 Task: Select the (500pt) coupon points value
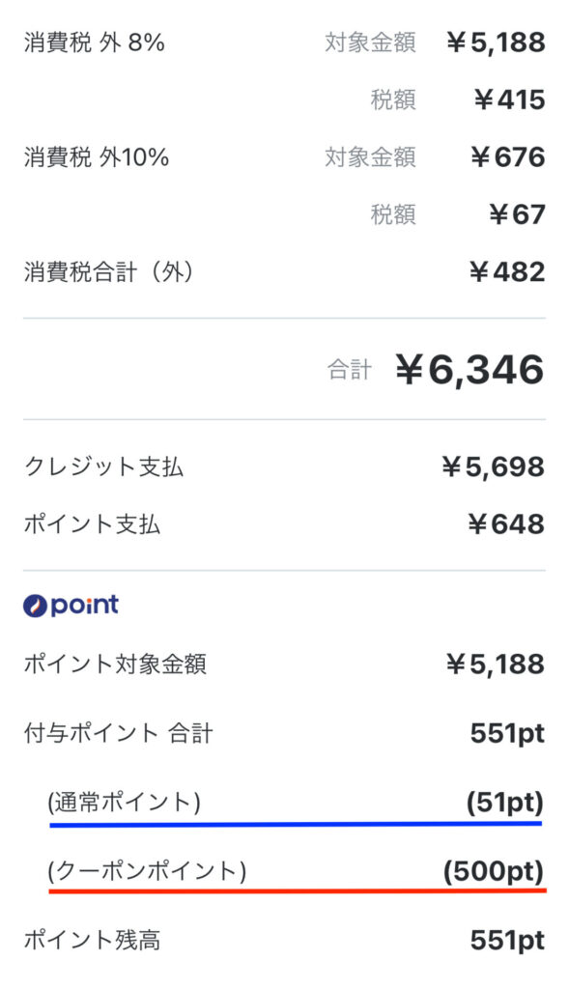coord(494,872)
